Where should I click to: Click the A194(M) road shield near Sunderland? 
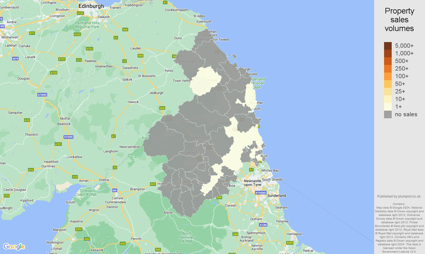coord(261,193)
